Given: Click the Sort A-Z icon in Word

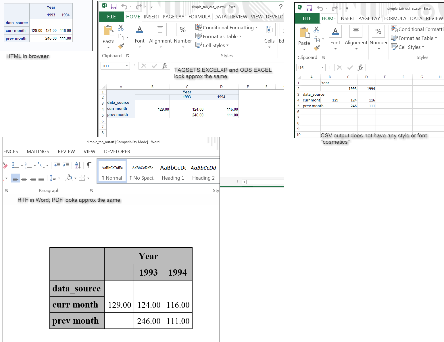Looking at the screenshot, I should (x=78, y=165).
